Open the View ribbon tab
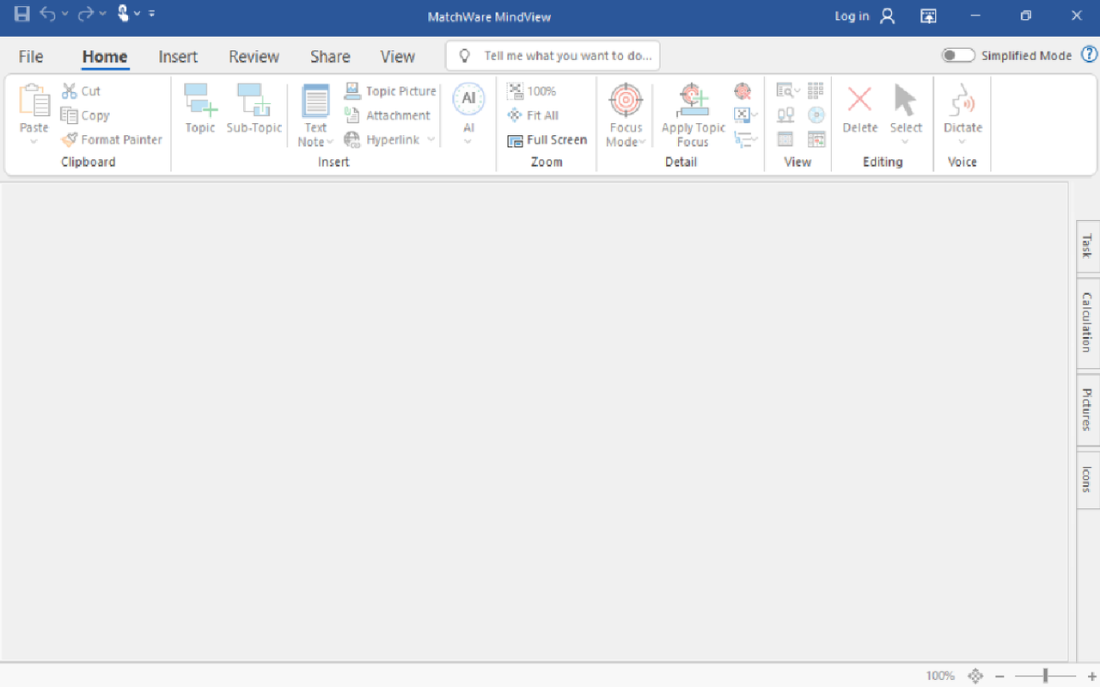Viewport: 1100px width, 687px height. 398,57
